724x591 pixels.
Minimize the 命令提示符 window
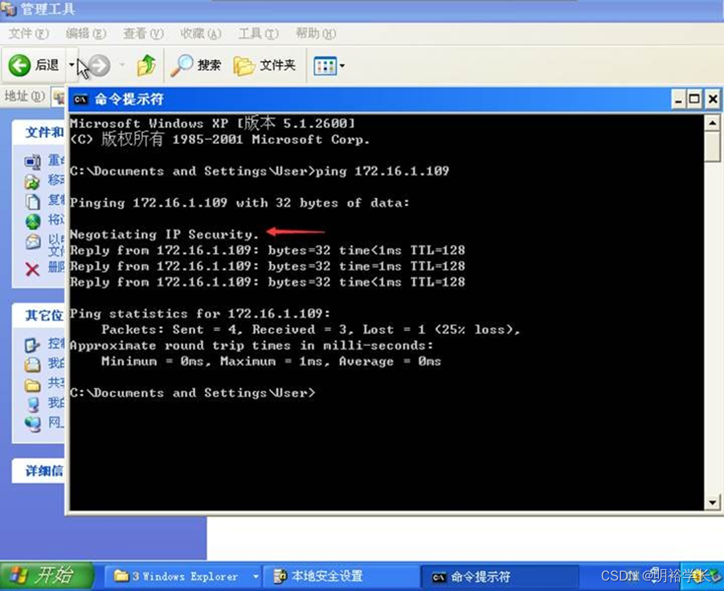tap(678, 100)
